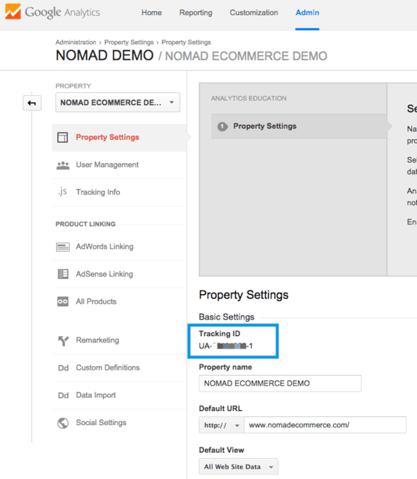
Task: Open Tracking Info in sidebar
Action: (x=120, y=192)
